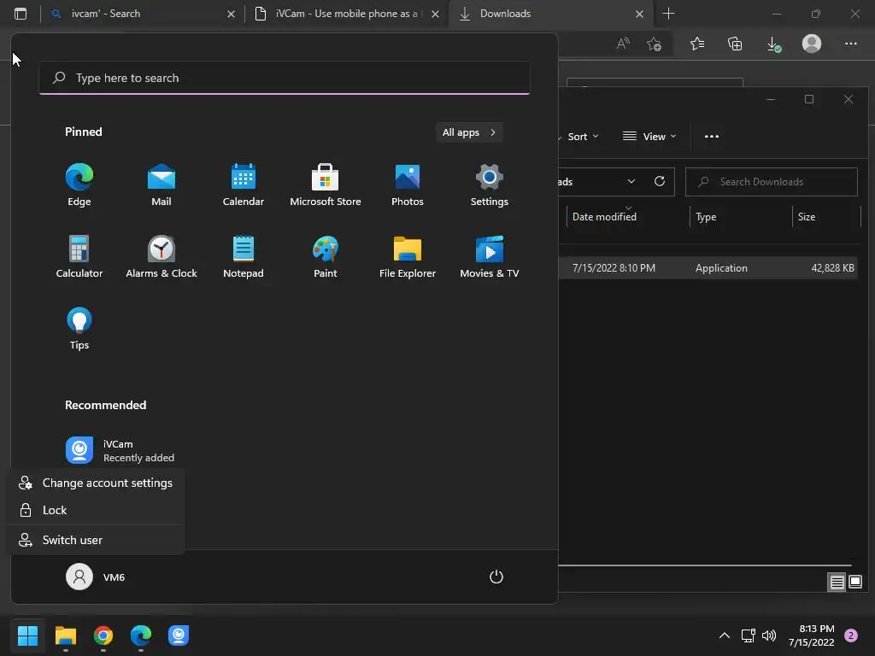Viewport: 875px width, 656px height.
Task: Open recommended iVCam app
Action: [x=120, y=450]
